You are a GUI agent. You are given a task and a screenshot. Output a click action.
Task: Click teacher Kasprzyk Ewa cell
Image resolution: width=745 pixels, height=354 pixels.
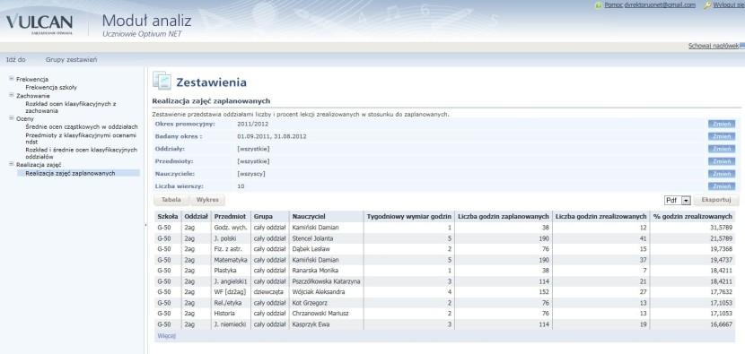click(x=326, y=324)
